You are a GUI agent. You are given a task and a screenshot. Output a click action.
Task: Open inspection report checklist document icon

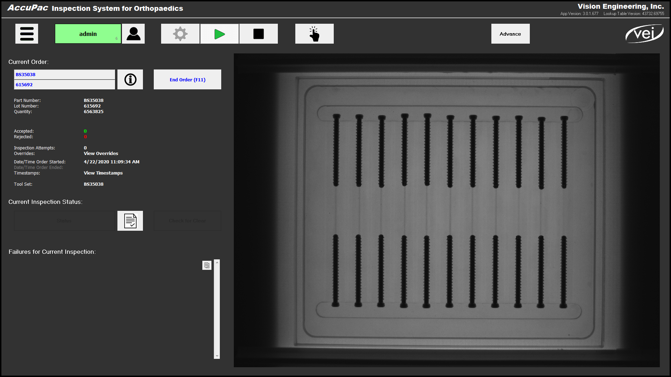[130, 221]
